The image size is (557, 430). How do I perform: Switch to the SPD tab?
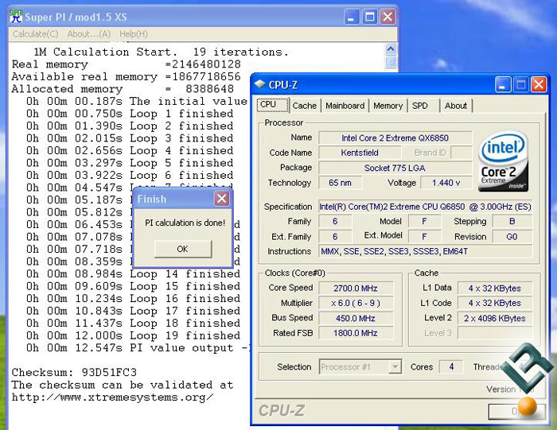click(424, 106)
